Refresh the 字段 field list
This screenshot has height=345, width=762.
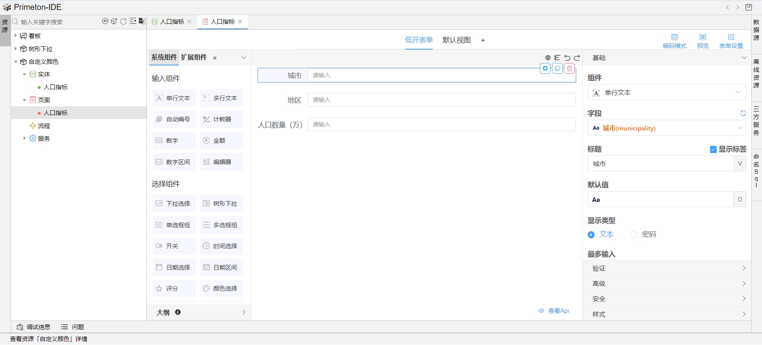[743, 113]
